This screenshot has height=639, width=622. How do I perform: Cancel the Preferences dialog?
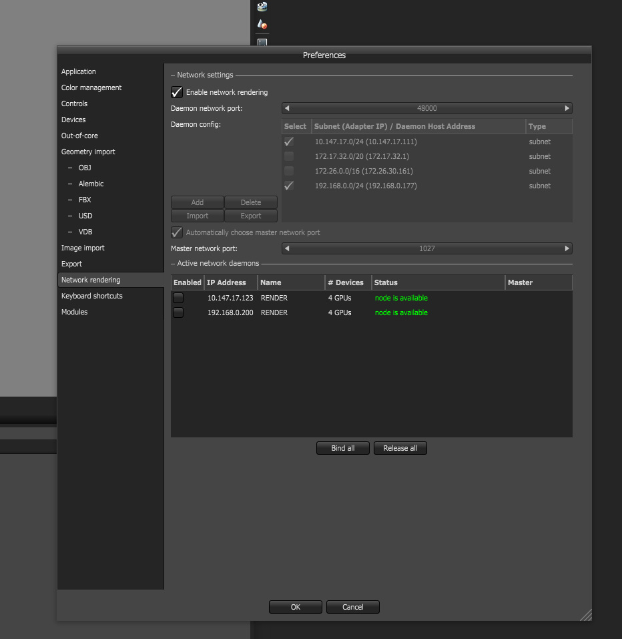353,607
